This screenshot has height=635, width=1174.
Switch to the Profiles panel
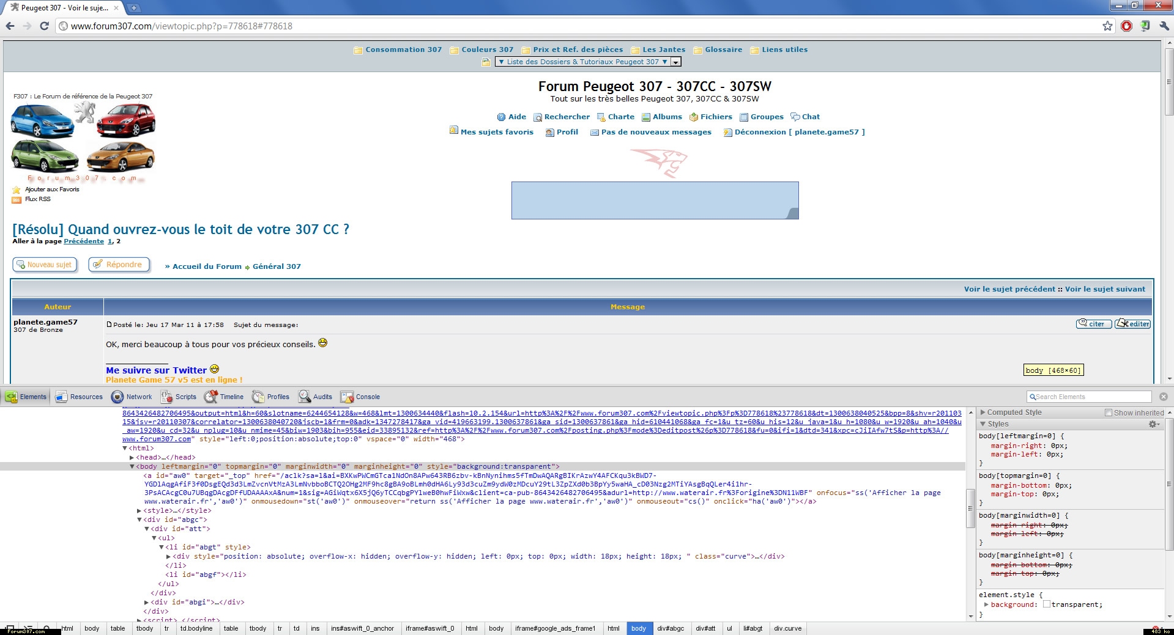click(x=270, y=397)
